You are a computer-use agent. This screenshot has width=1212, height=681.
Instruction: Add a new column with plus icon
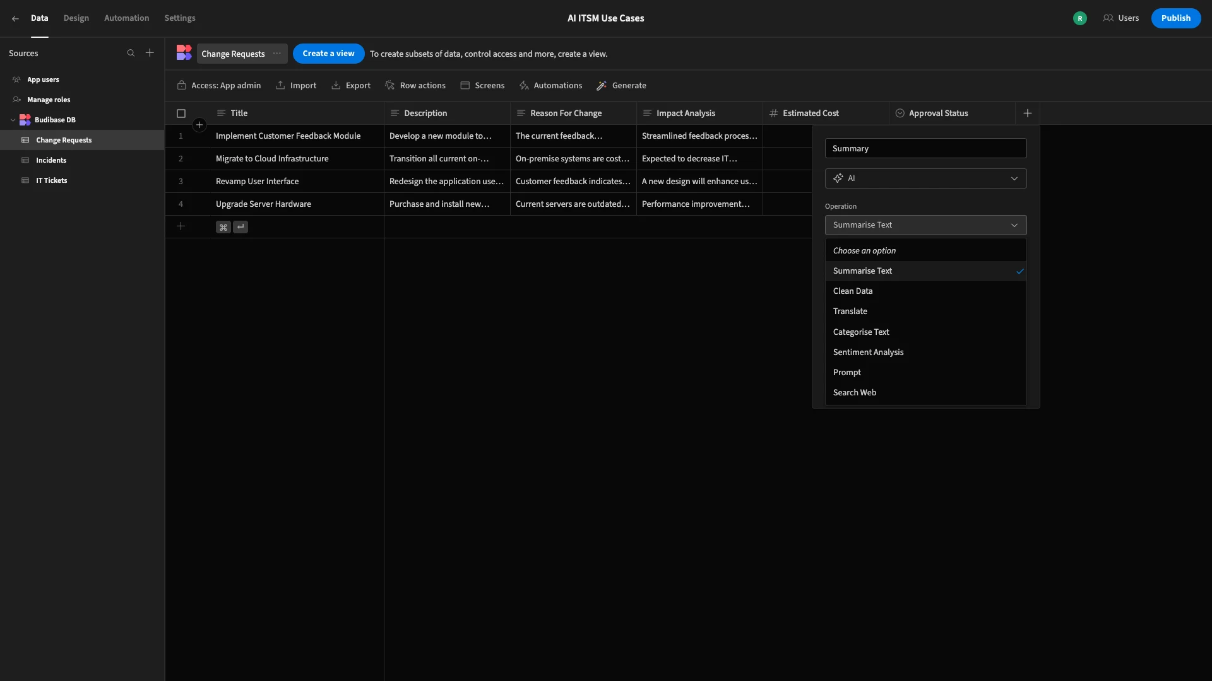point(1028,113)
